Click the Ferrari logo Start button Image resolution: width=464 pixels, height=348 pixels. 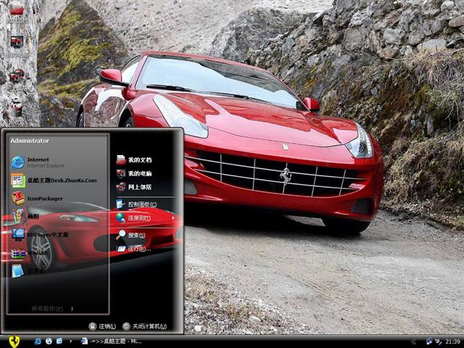(14, 341)
